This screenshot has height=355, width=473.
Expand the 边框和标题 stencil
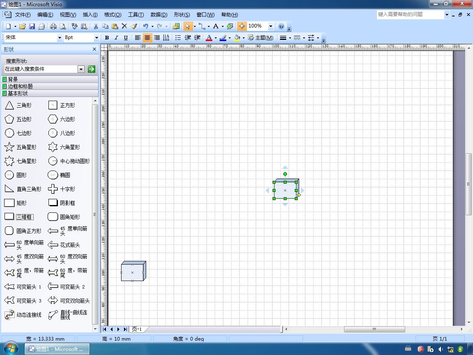click(x=50, y=86)
